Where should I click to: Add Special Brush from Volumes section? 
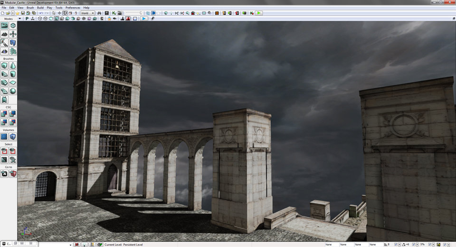tap(4, 136)
